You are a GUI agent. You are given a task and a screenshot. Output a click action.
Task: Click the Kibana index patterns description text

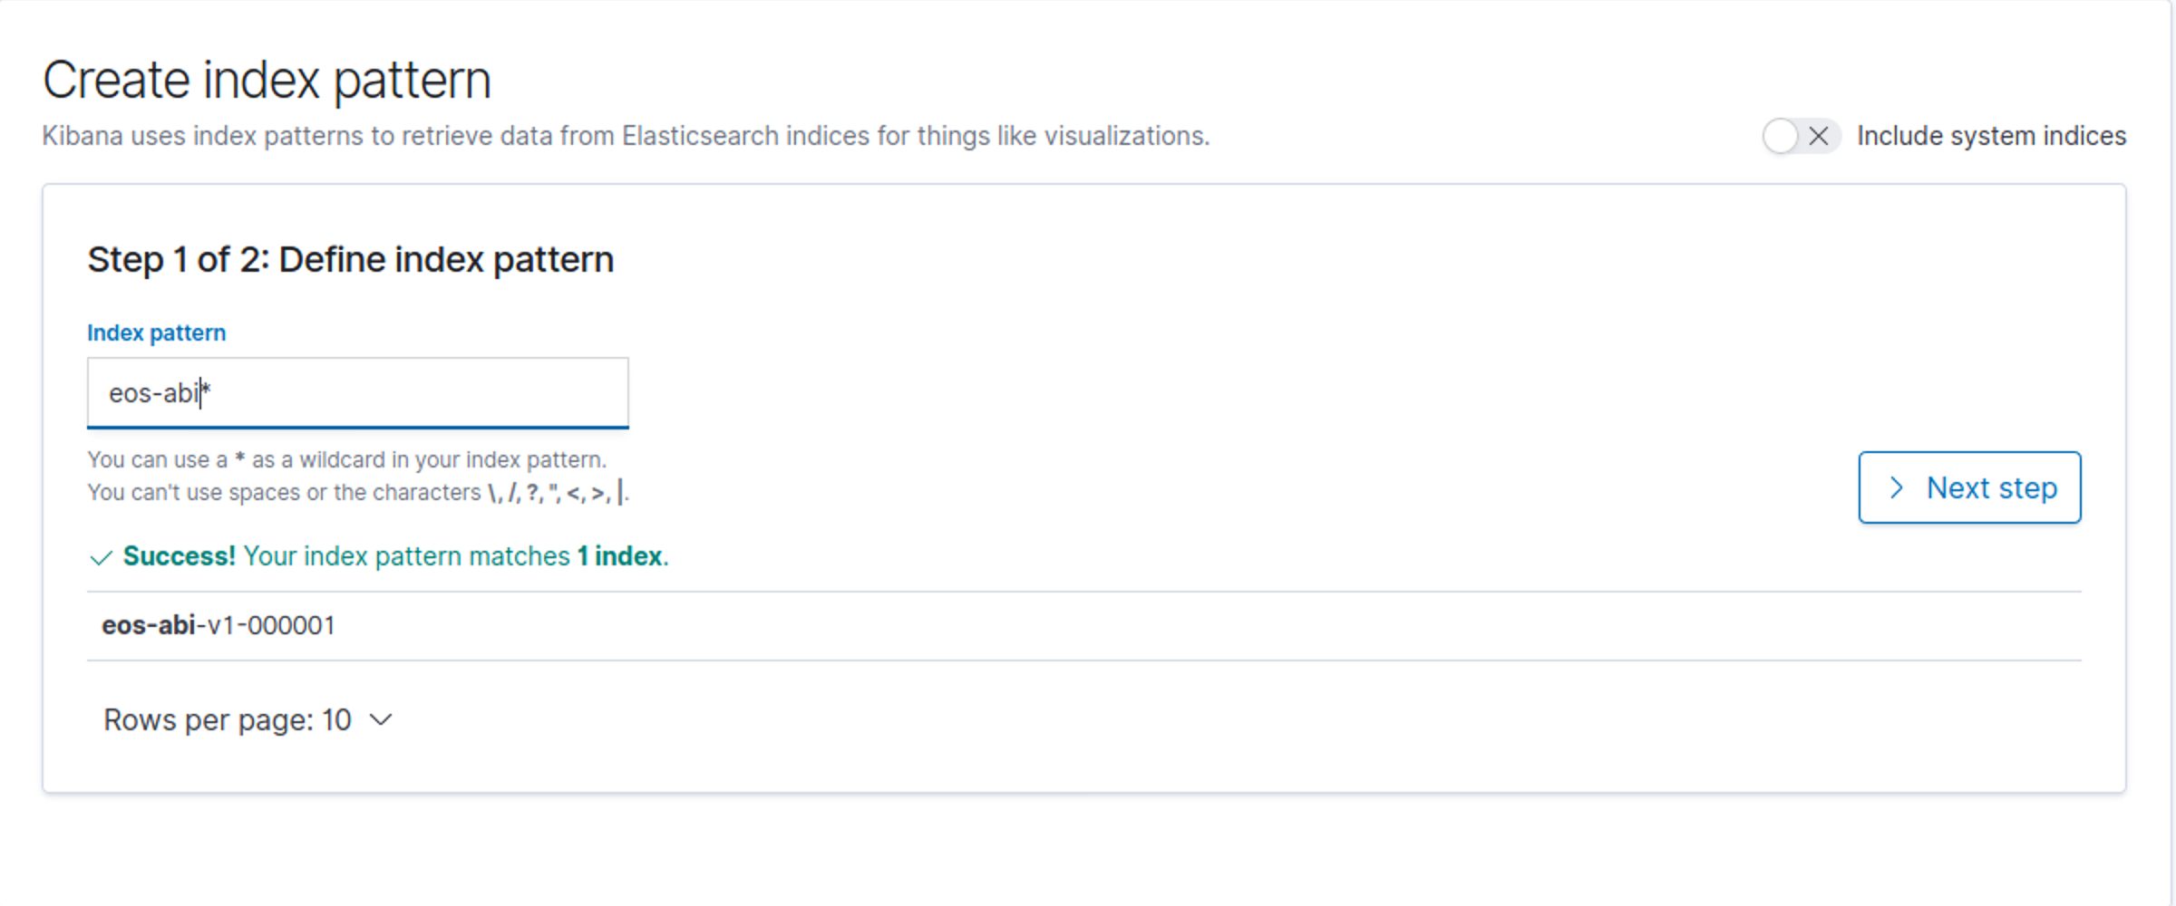coord(626,136)
